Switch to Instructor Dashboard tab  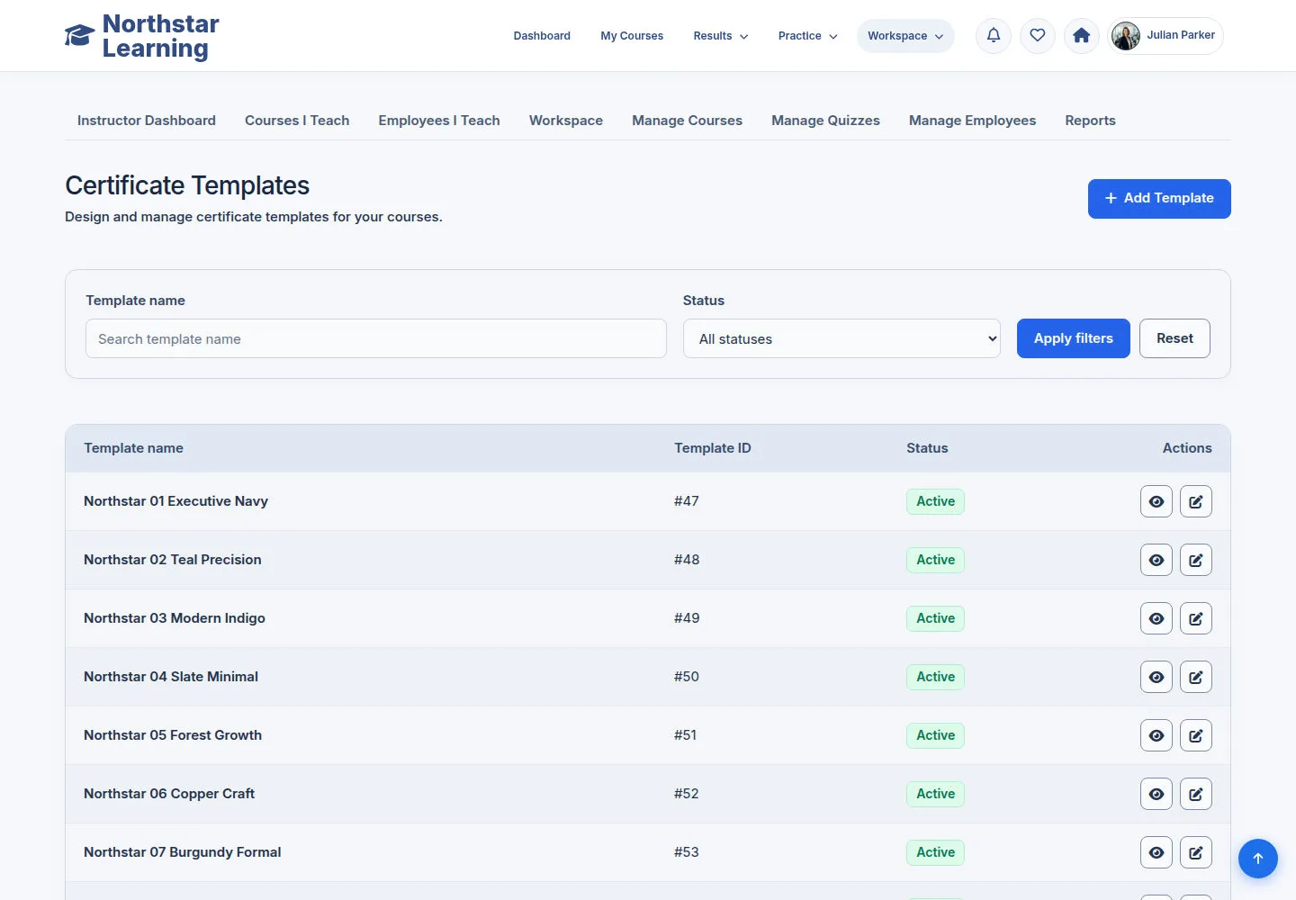pos(147,121)
